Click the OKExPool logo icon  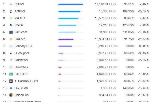tap(11, 88)
